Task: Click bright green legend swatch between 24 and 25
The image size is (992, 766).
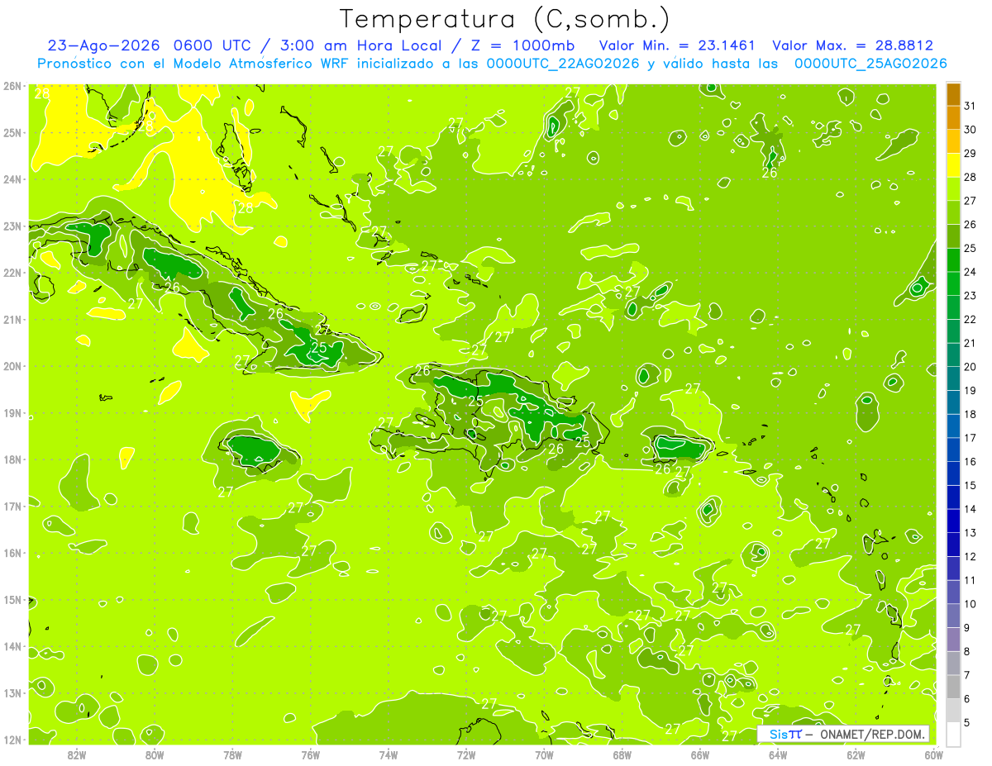Action: click(x=953, y=260)
